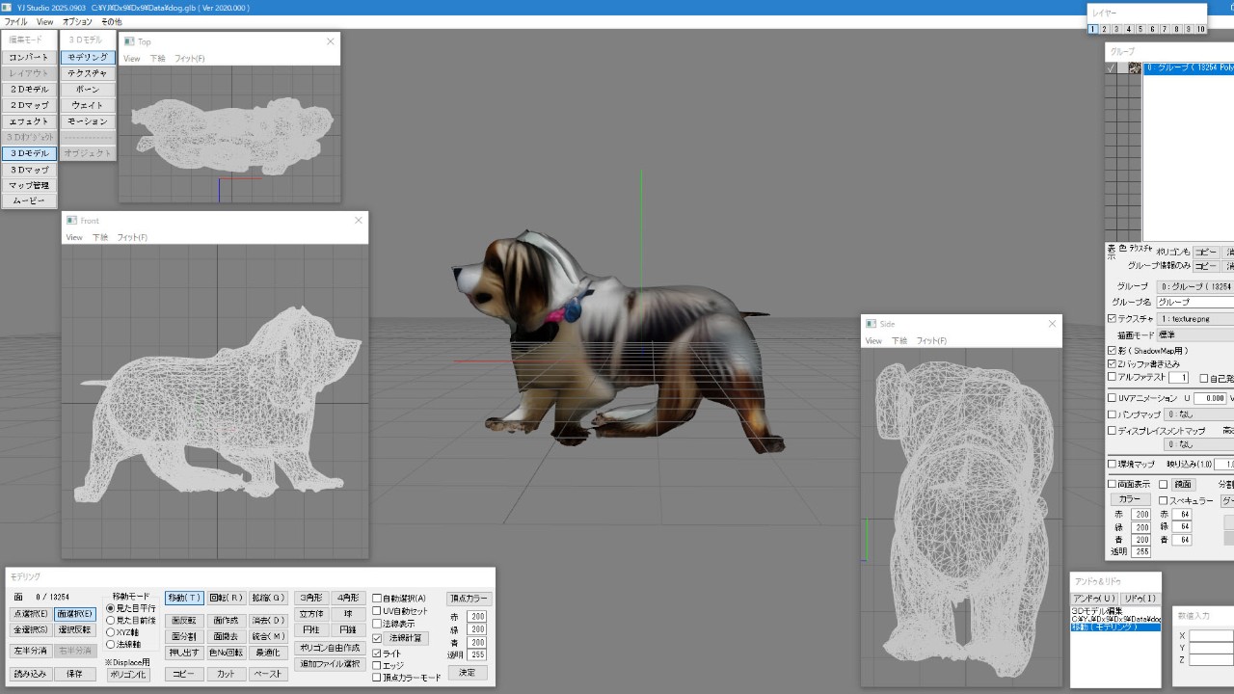This screenshot has width=1234, height=694.
Task: Disable the ライト light checkbox
Action: click(x=377, y=654)
